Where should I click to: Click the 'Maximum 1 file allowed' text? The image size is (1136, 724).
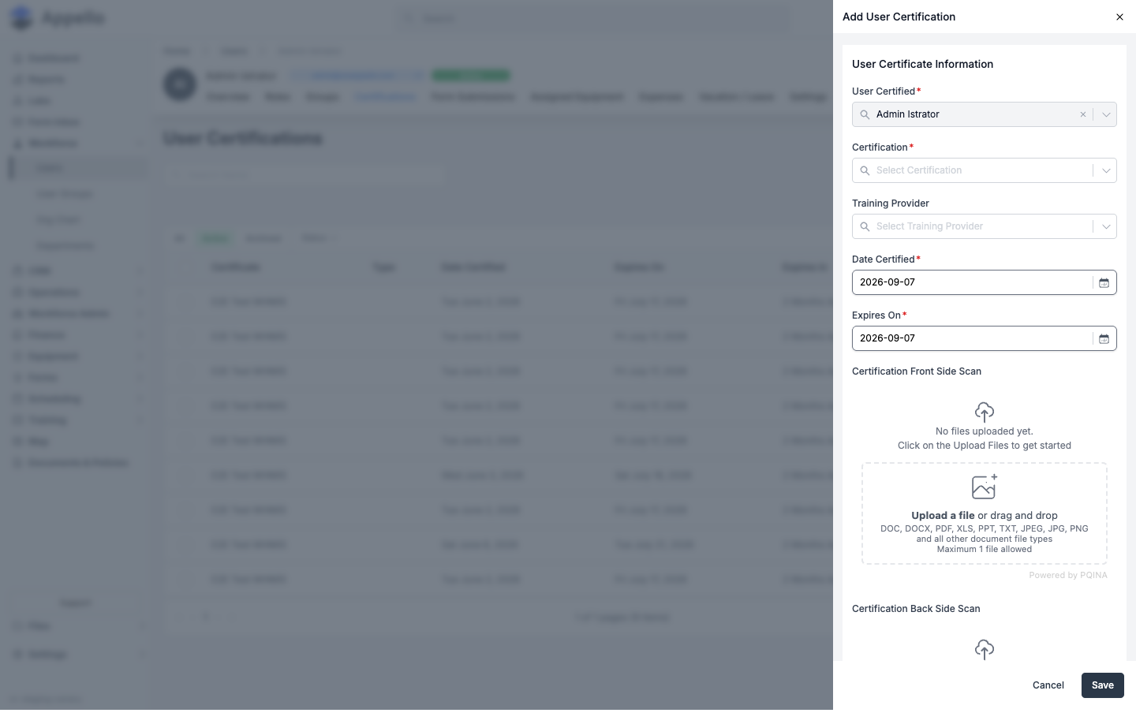tap(985, 550)
